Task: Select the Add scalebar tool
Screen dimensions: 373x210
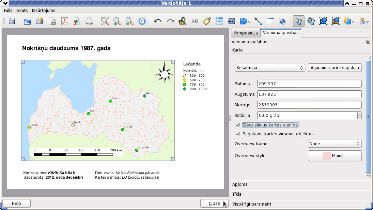Action: pos(231,21)
